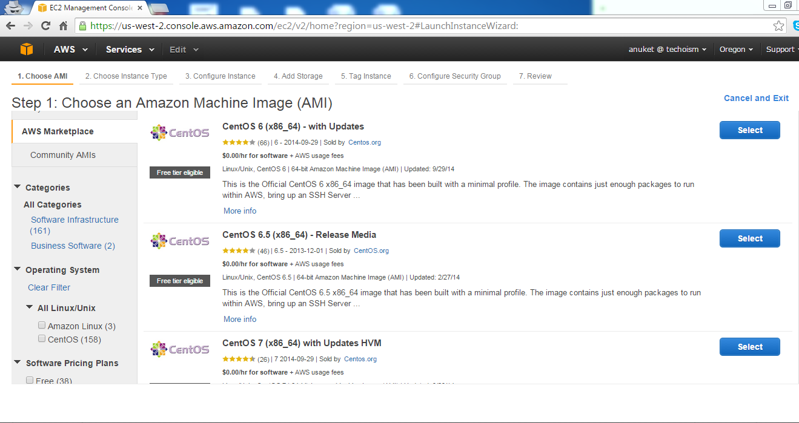Open More info for CentOS 6 with Updates

point(240,211)
